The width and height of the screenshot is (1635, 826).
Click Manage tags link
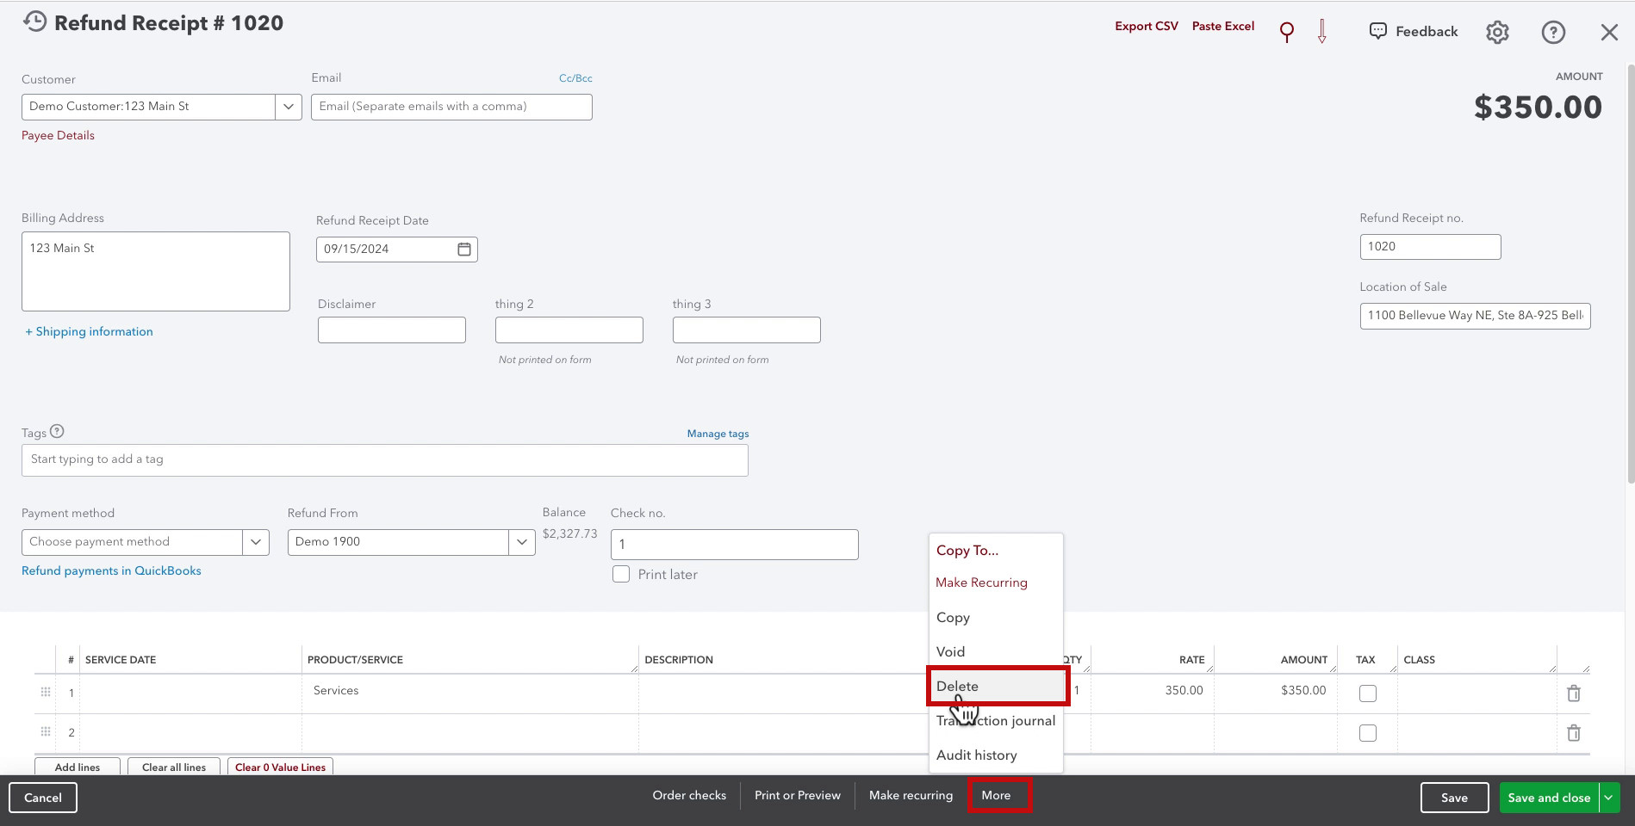point(718,434)
